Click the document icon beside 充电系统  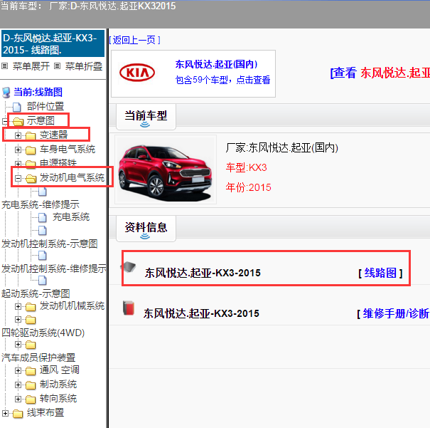click(43, 218)
